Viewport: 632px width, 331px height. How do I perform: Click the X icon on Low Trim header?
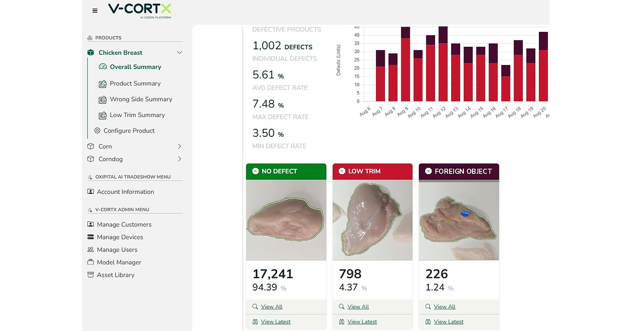click(342, 171)
